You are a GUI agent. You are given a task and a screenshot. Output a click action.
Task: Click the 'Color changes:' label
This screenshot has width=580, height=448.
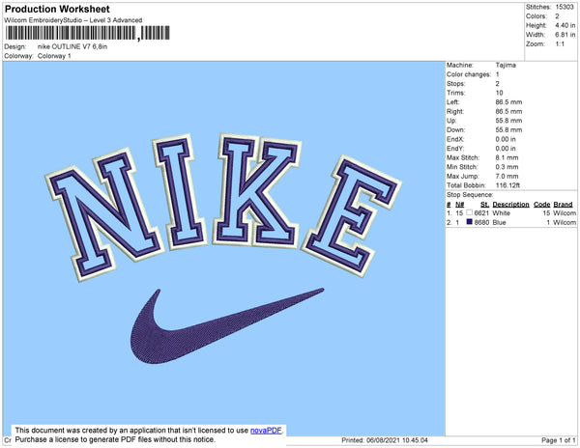click(x=469, y=74)
